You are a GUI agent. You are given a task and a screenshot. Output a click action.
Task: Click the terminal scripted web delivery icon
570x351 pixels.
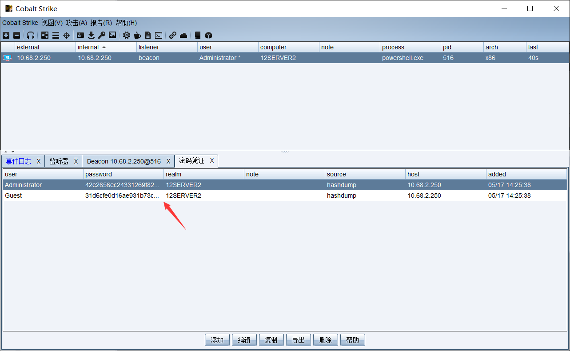click(159, 35)
